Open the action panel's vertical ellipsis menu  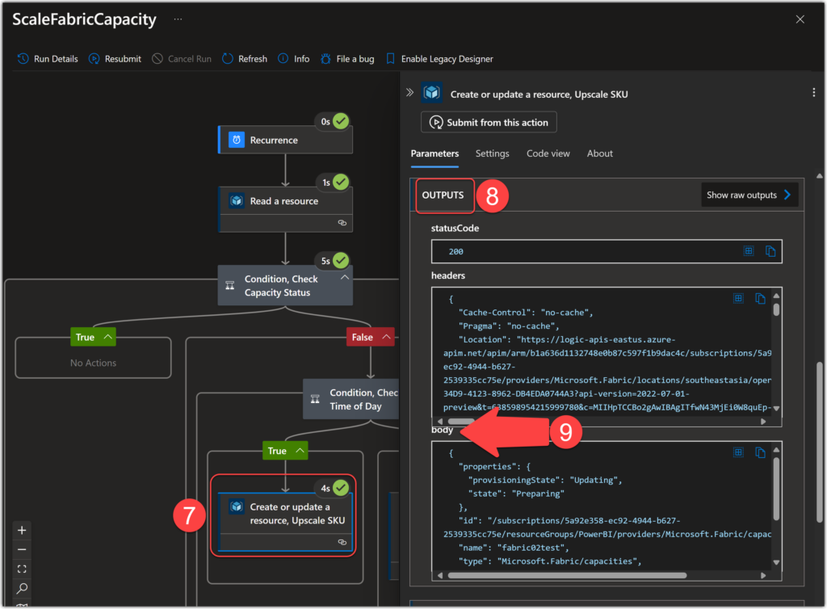click(x=814, y=92)
